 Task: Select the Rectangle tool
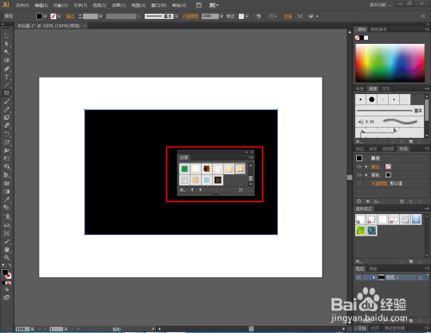tap(7, 93)
